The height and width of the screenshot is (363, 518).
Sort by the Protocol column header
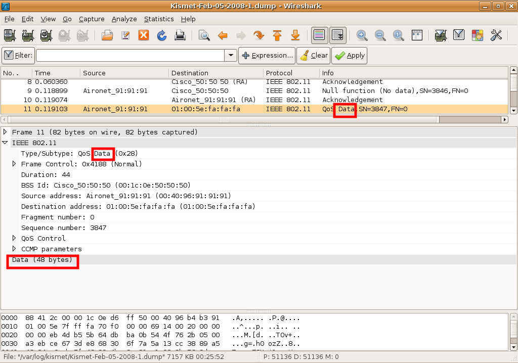[x=291, y=73]
